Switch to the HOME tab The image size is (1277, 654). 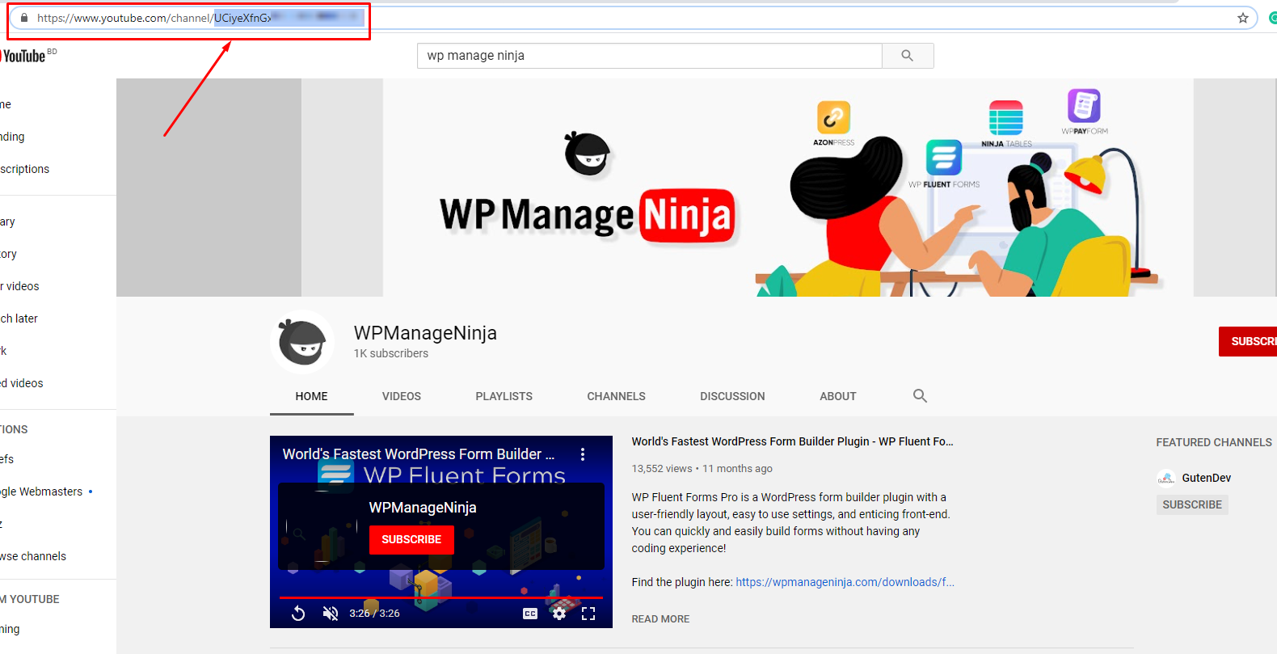coord(312,396)
